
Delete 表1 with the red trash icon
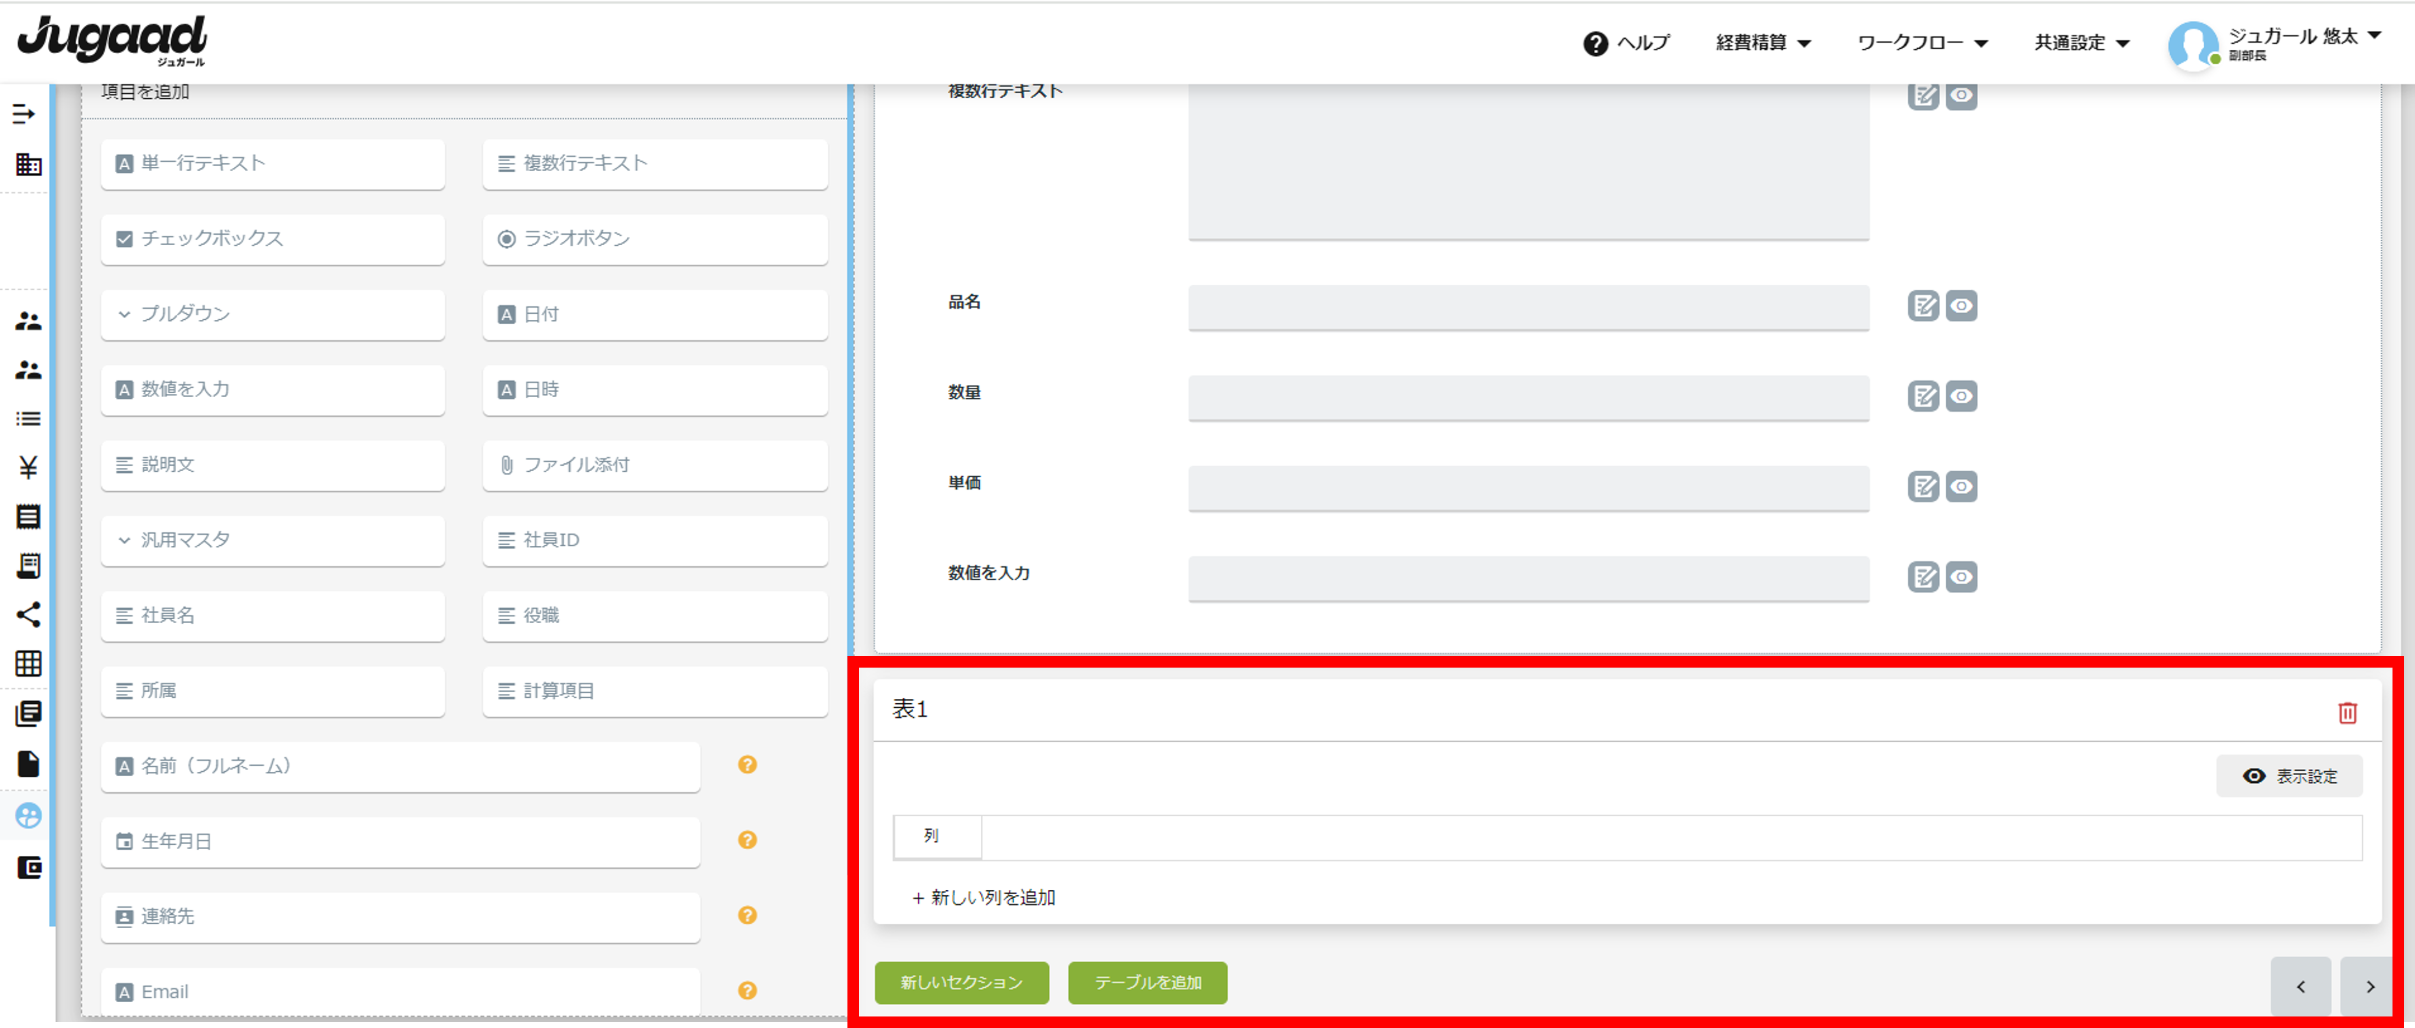(2346, 712)
